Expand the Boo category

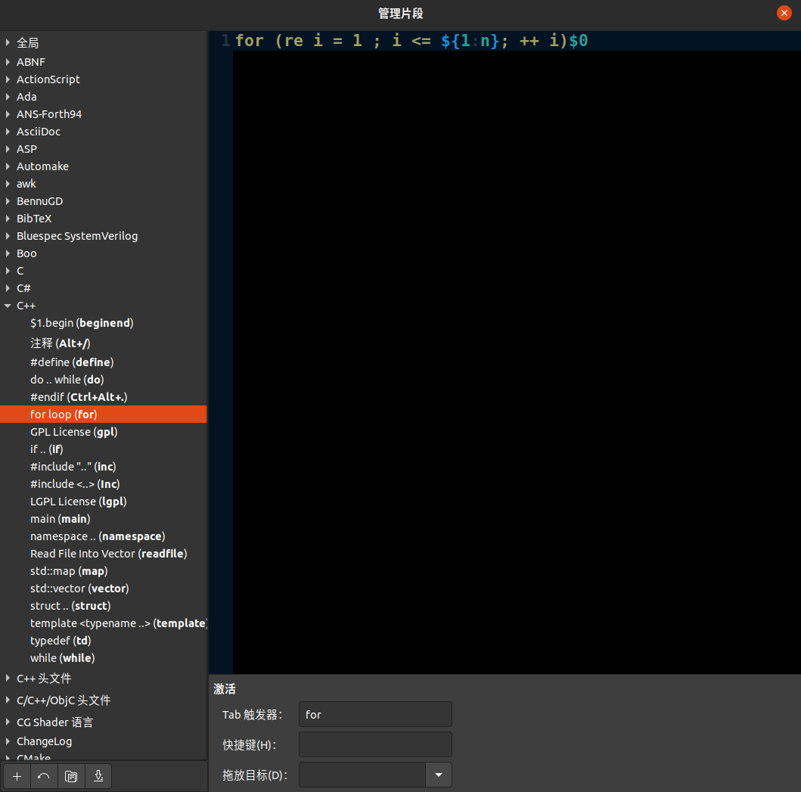(x=8, y=253)
